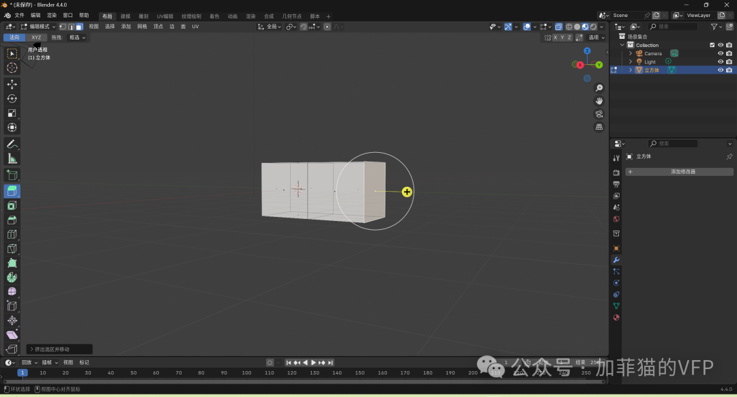Enable rendered viewport shading
Screen dimensions: 737x397
594,27
